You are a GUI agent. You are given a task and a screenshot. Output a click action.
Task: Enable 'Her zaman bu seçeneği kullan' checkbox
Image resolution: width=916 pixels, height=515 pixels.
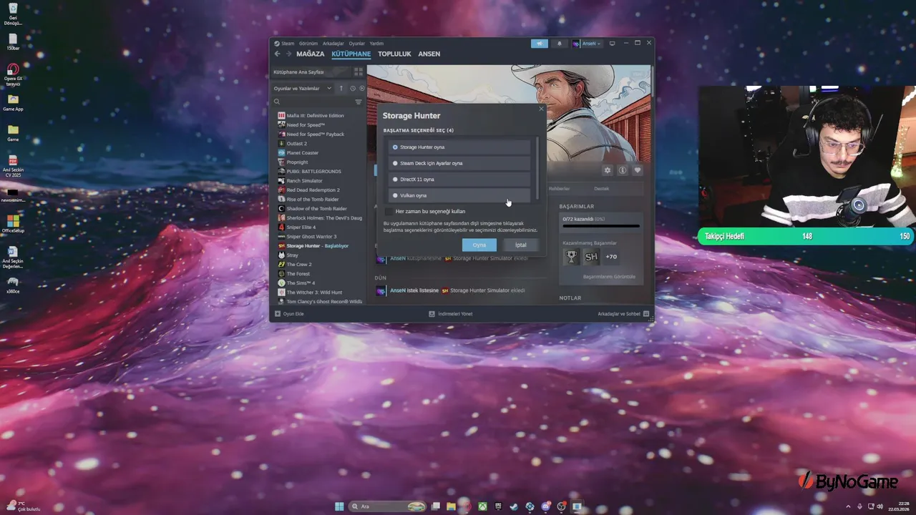tap(389, 212)
